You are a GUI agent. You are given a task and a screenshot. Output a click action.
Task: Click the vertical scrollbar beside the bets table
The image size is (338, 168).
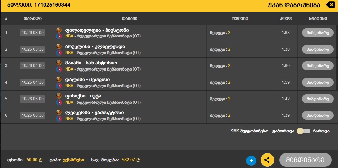[x=337, y=57]
